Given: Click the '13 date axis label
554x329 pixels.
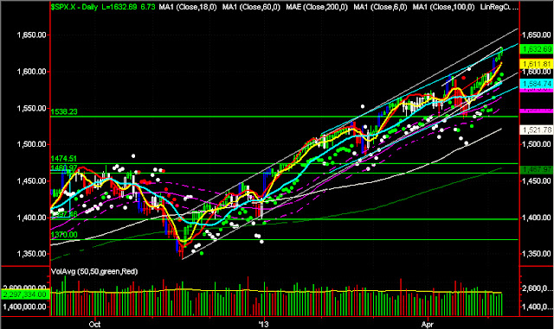Looking at the screenshot, I should [263, 324].
